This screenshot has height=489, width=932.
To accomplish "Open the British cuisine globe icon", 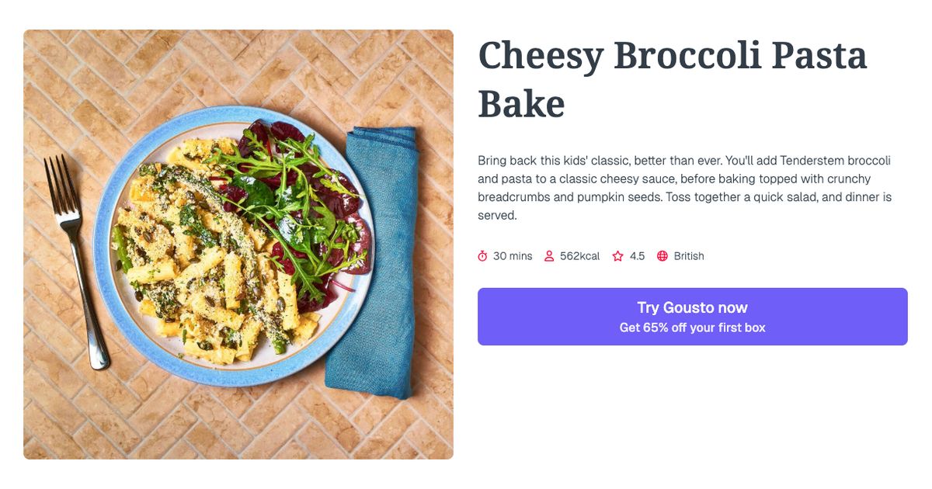I will [662, 255].
